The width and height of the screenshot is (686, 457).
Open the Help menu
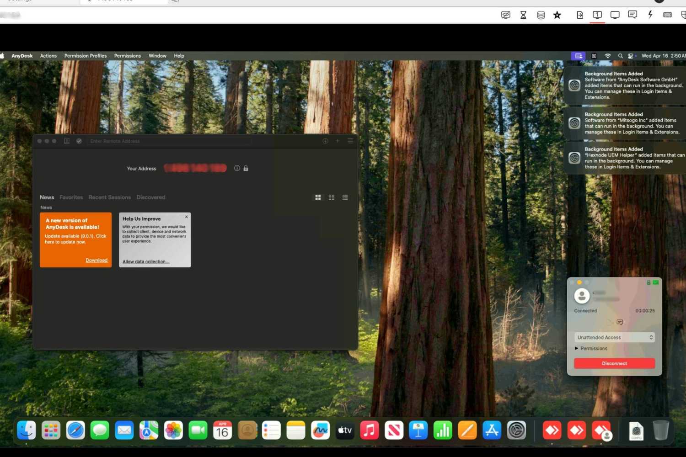(x=179, y=56)
